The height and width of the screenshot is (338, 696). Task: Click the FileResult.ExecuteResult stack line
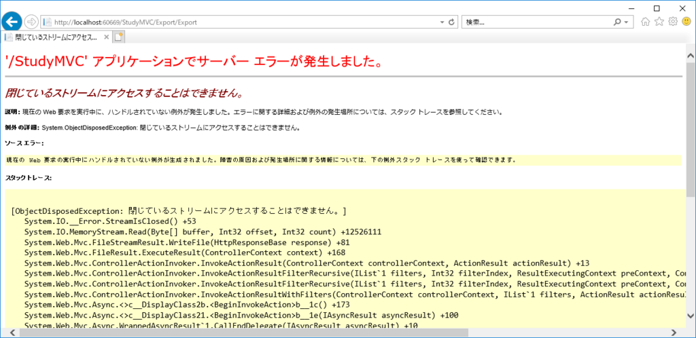[185, 252]
